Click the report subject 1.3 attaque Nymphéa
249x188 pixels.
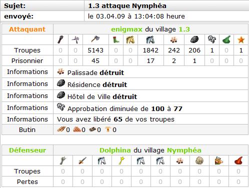click(127, 6)
